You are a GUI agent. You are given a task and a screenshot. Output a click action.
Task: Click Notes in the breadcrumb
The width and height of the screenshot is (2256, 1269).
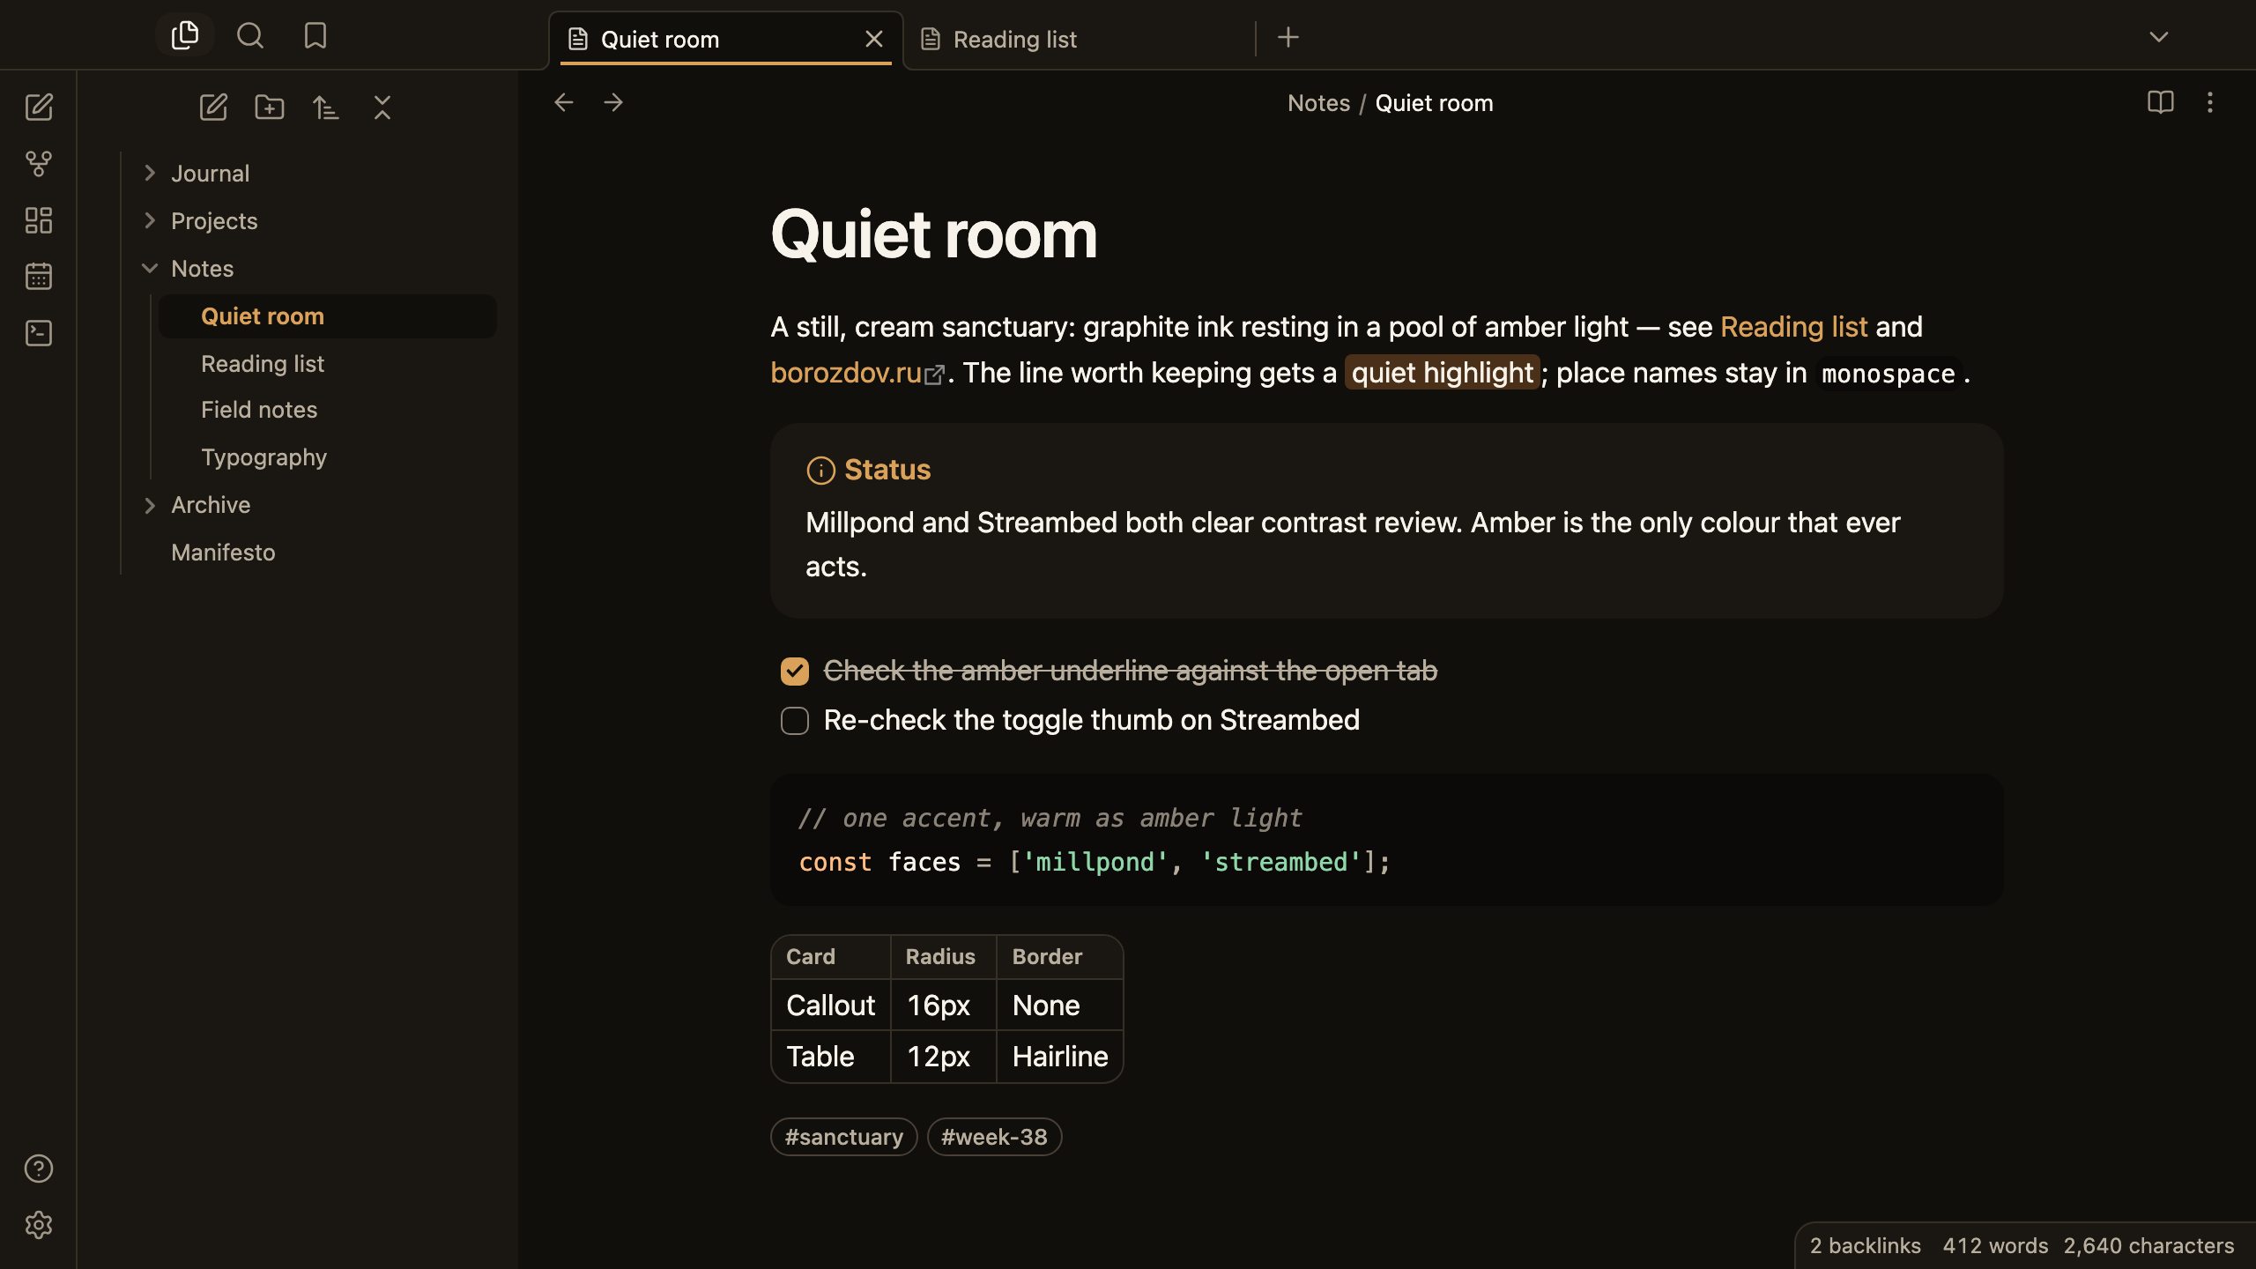point(1319,103)
